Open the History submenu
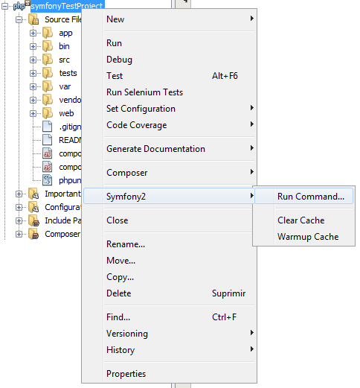Screen dimensions: 360x388 coord(169,350)
